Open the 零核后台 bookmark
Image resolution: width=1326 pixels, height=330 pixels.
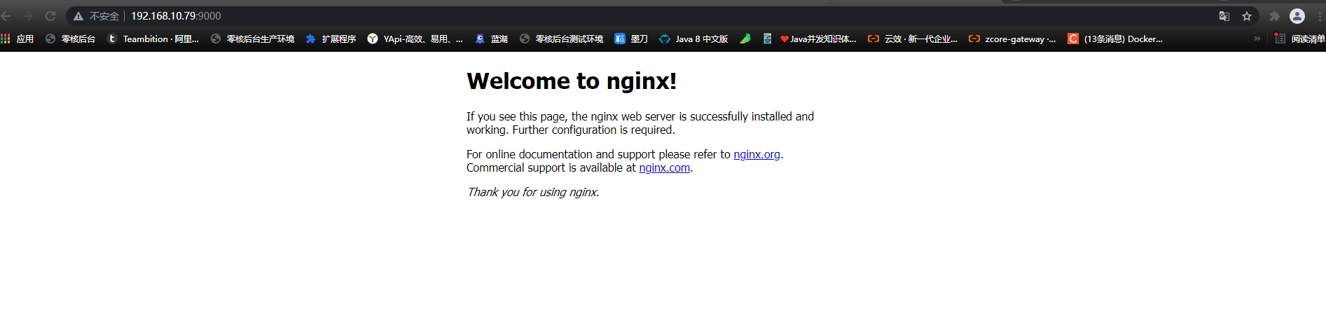[x=70, y=39]
